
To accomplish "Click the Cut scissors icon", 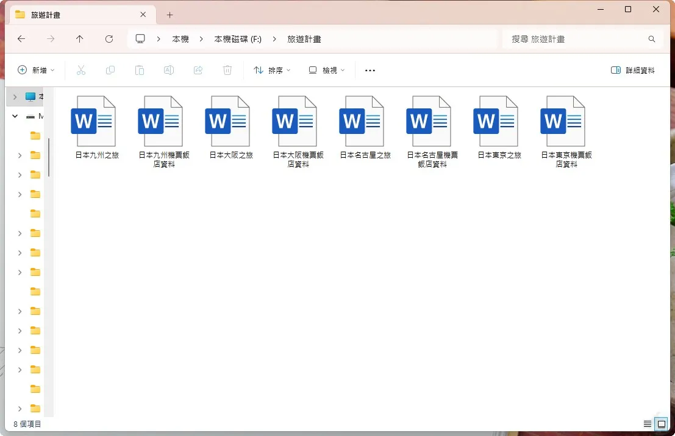I will point(81,70).
